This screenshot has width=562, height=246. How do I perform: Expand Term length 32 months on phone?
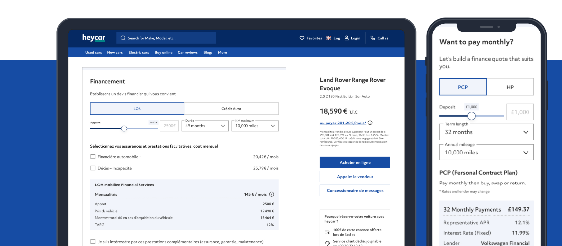pos(487,132)
